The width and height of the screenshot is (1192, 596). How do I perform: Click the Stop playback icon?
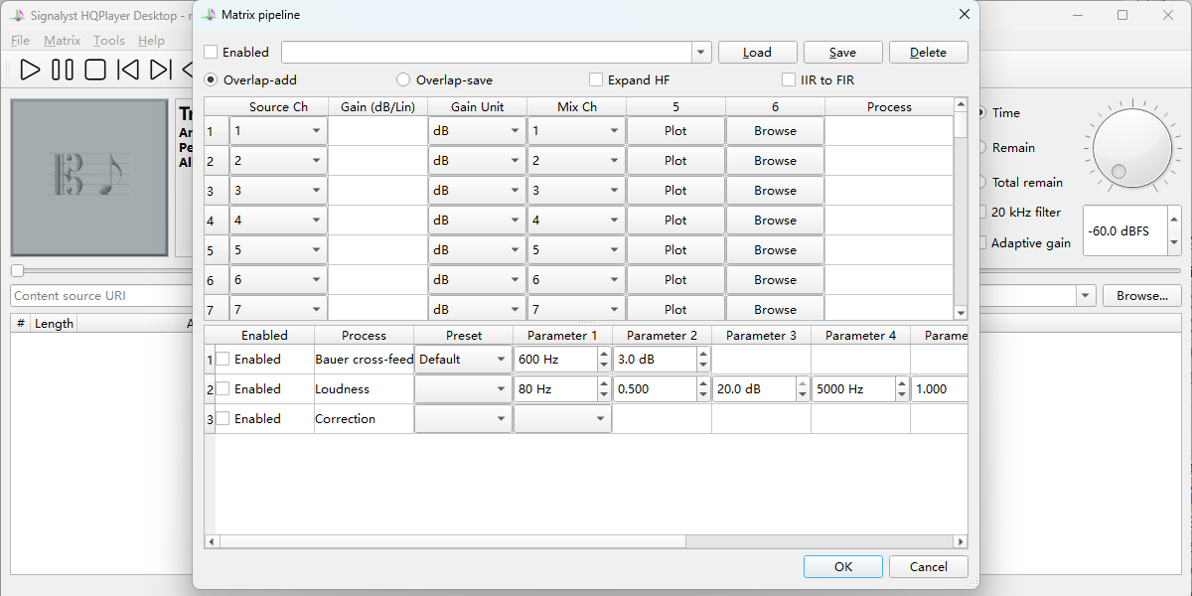95,70
